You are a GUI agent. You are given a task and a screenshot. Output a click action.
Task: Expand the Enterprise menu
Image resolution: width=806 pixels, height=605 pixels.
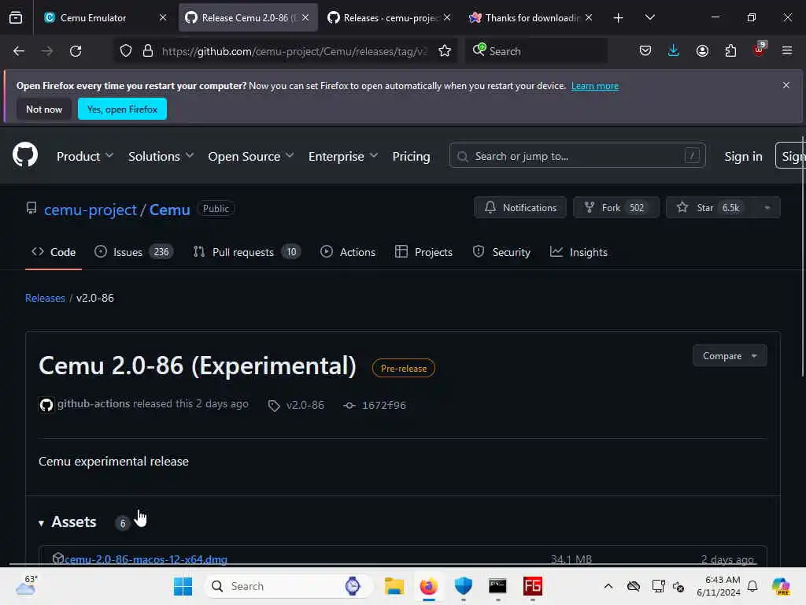pos(343,156)
